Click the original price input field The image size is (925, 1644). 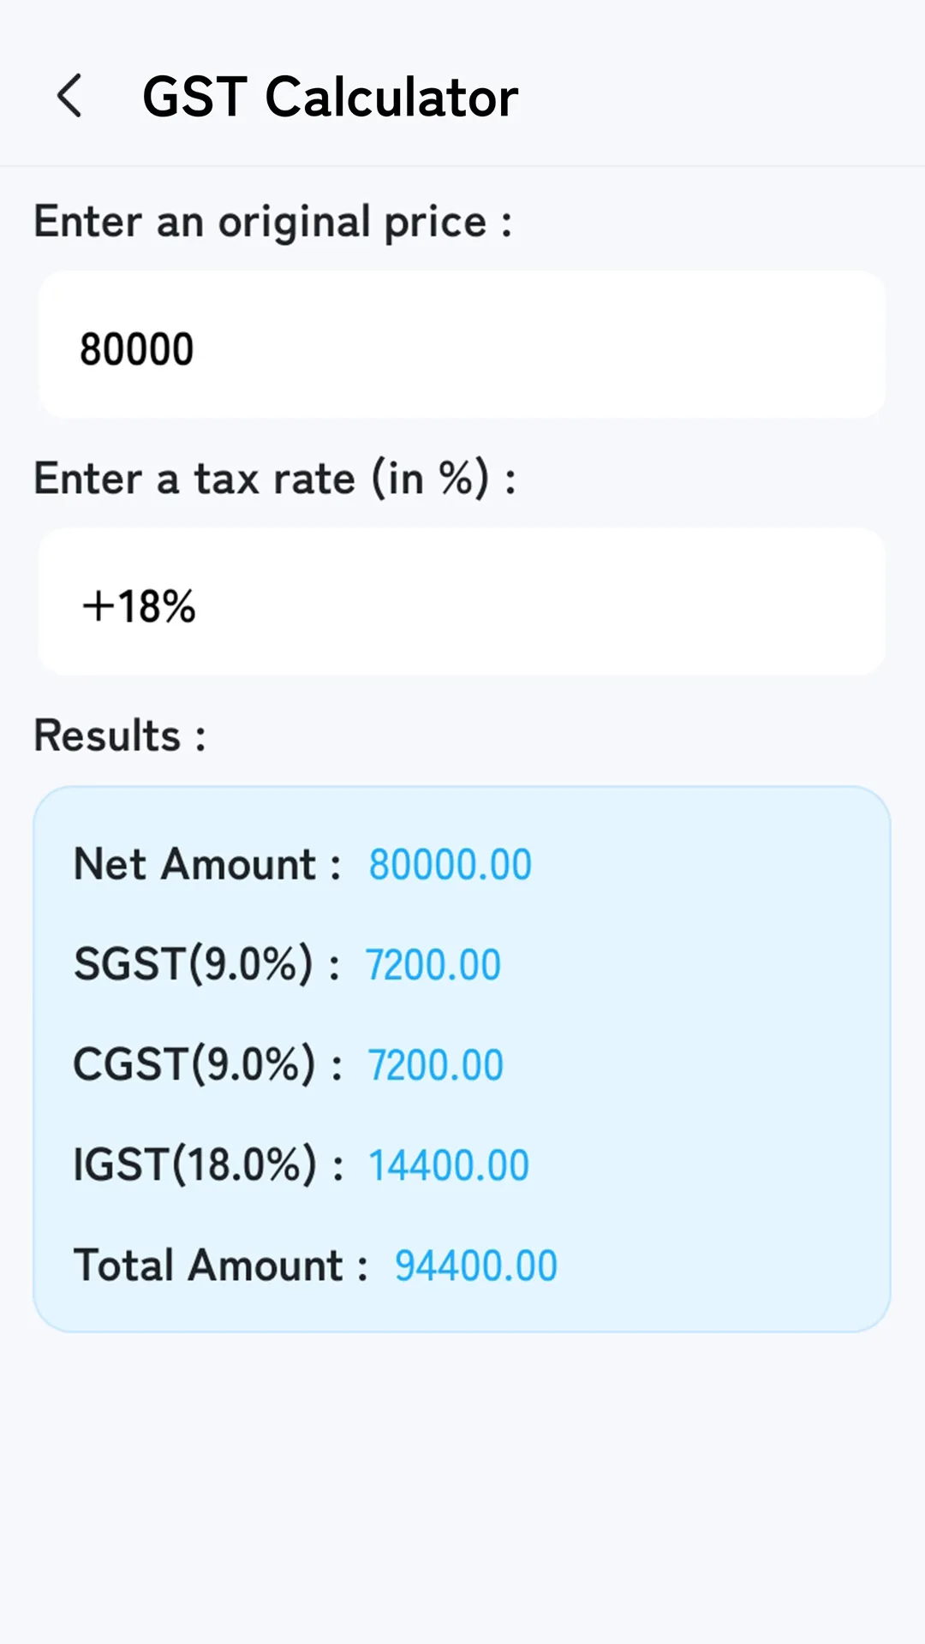462,344
